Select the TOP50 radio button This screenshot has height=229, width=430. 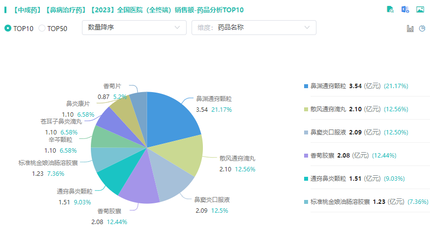(x=42, y=29)
